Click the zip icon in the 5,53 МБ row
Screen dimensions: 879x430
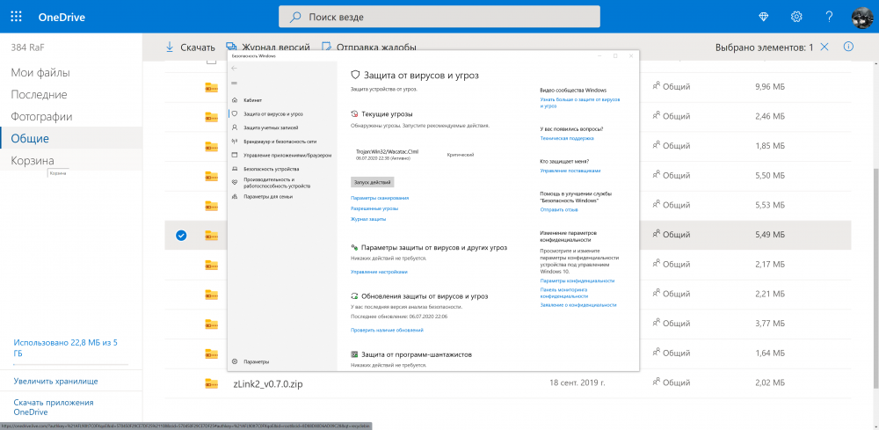[211, 206]
